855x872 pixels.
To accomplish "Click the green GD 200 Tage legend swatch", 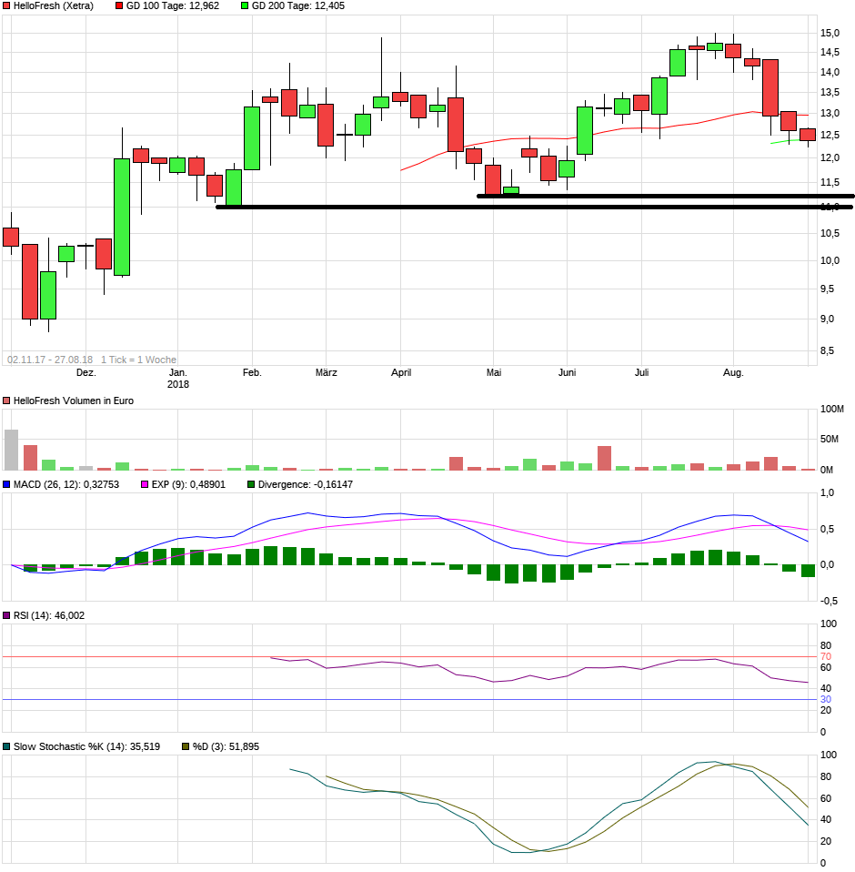I will [x=245, y=5].
